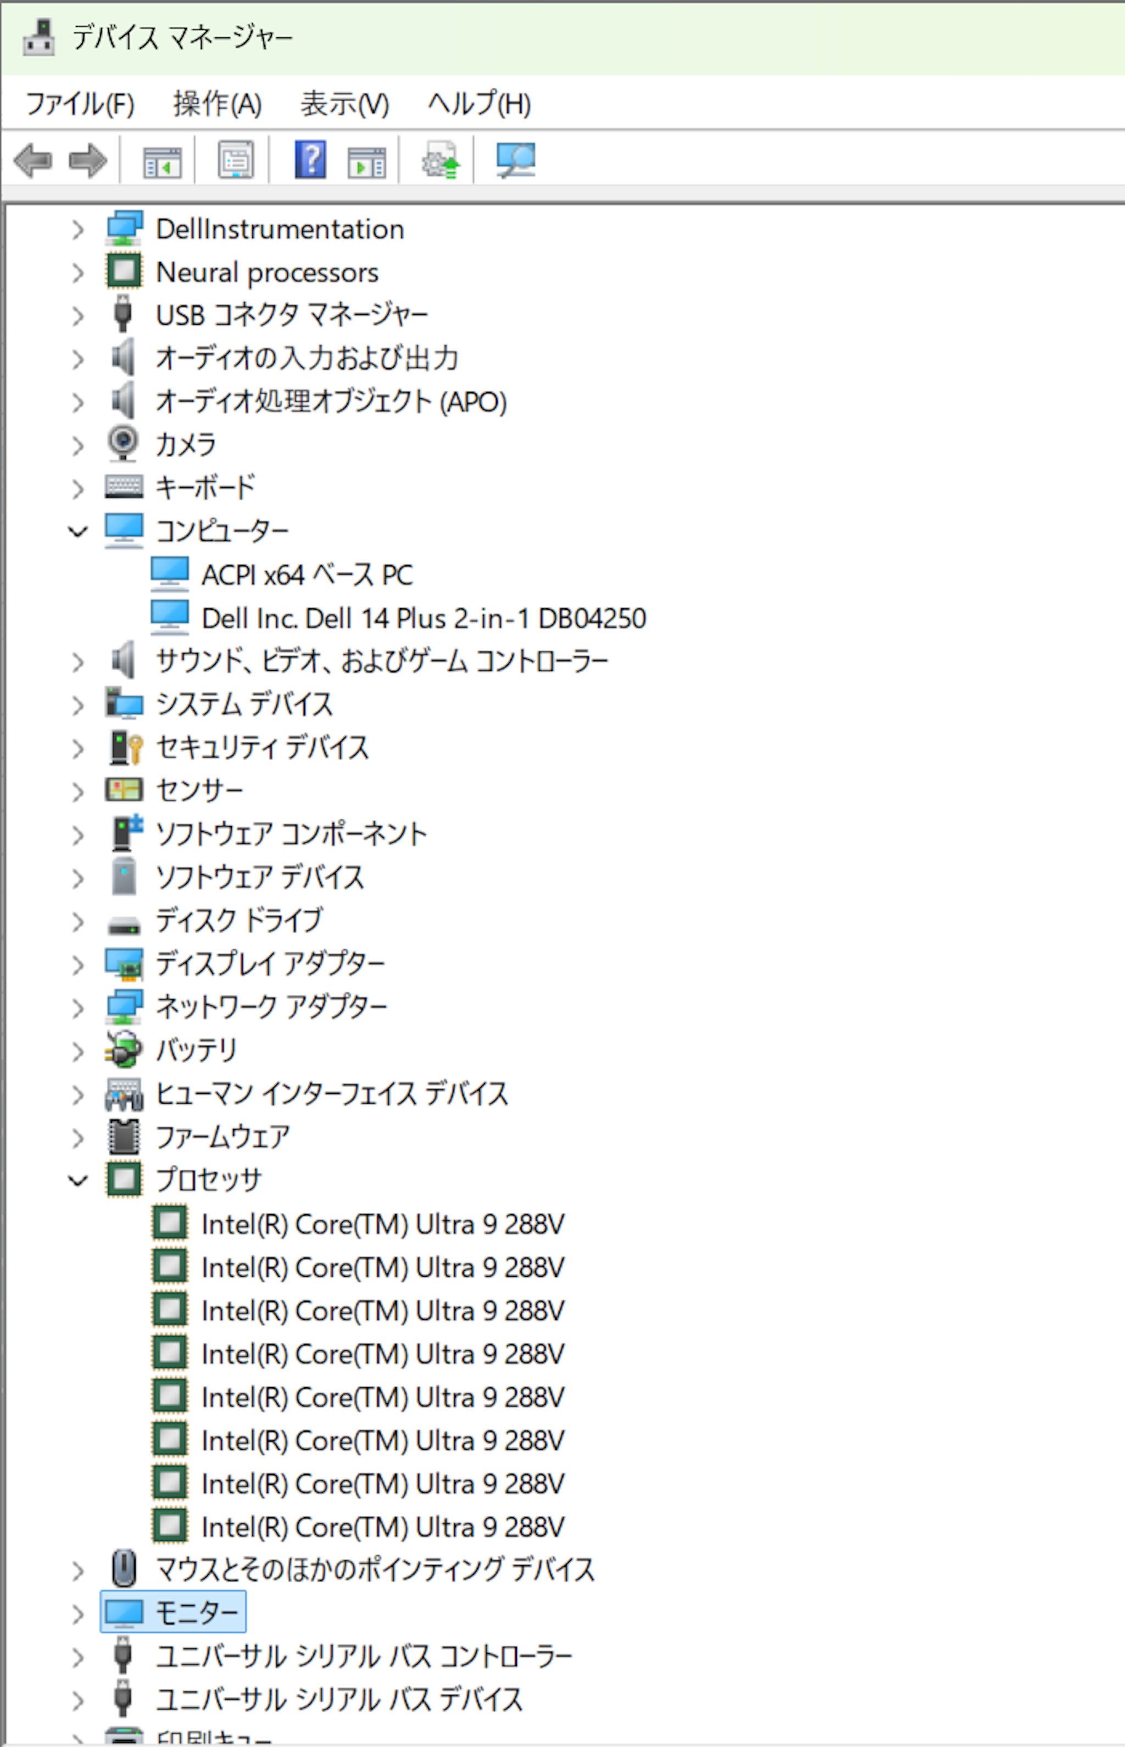Screen dimensions: 1125x1747
Task: Click Scan for hardware changes icon
Action: pos(515,160)
